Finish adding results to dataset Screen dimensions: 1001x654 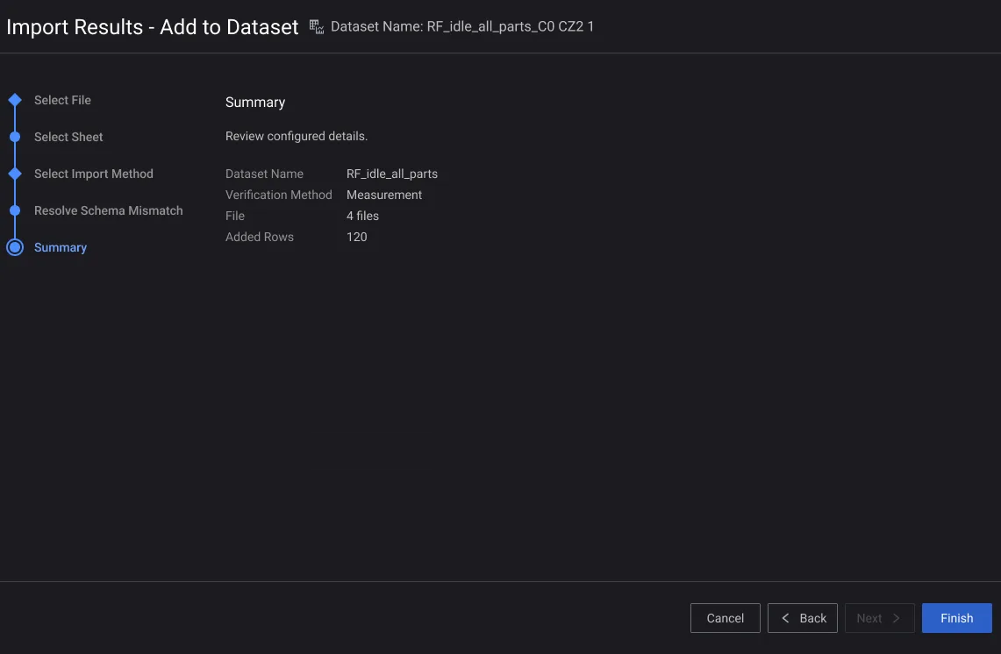point(957,618)
